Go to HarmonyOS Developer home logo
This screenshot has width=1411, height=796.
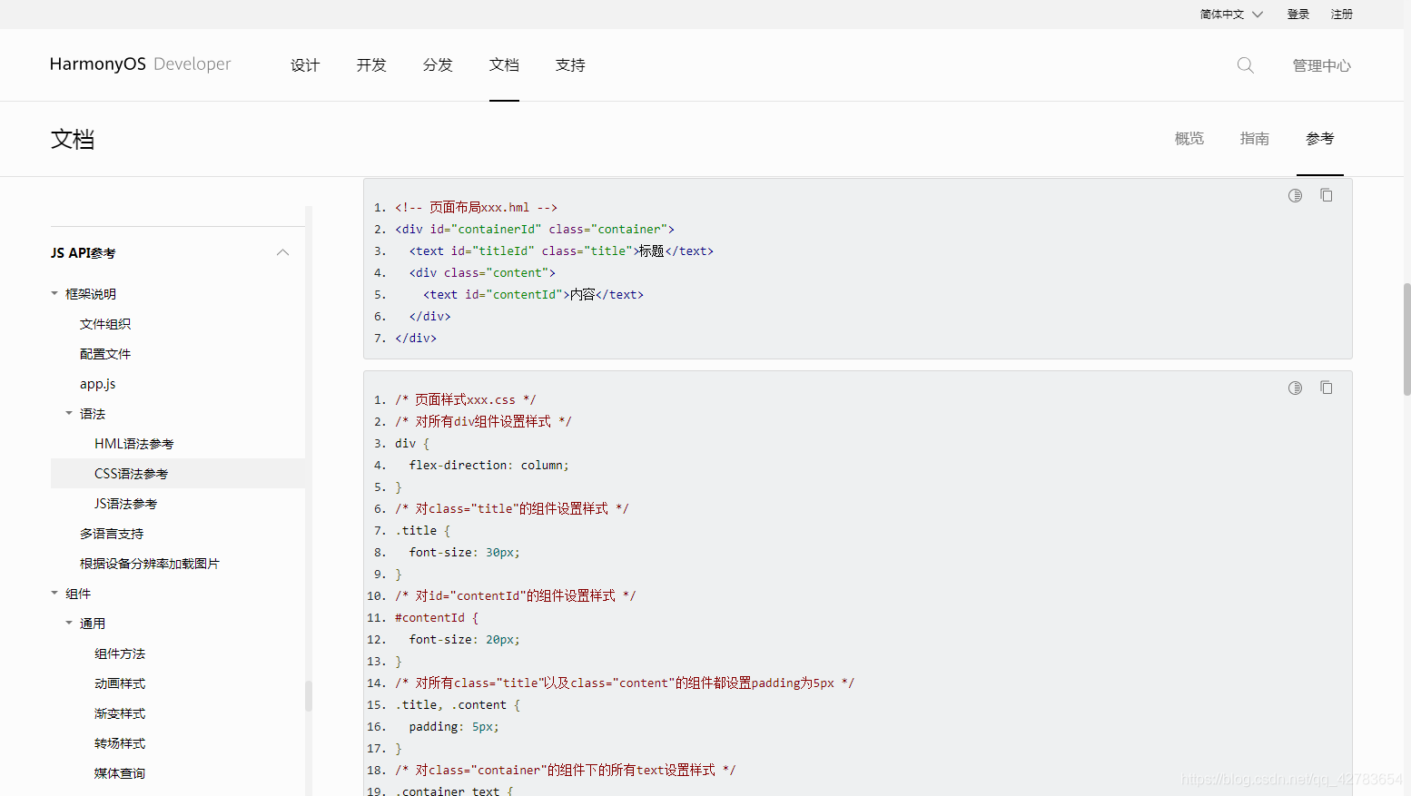pyautogui.click(x=141, y=64)
